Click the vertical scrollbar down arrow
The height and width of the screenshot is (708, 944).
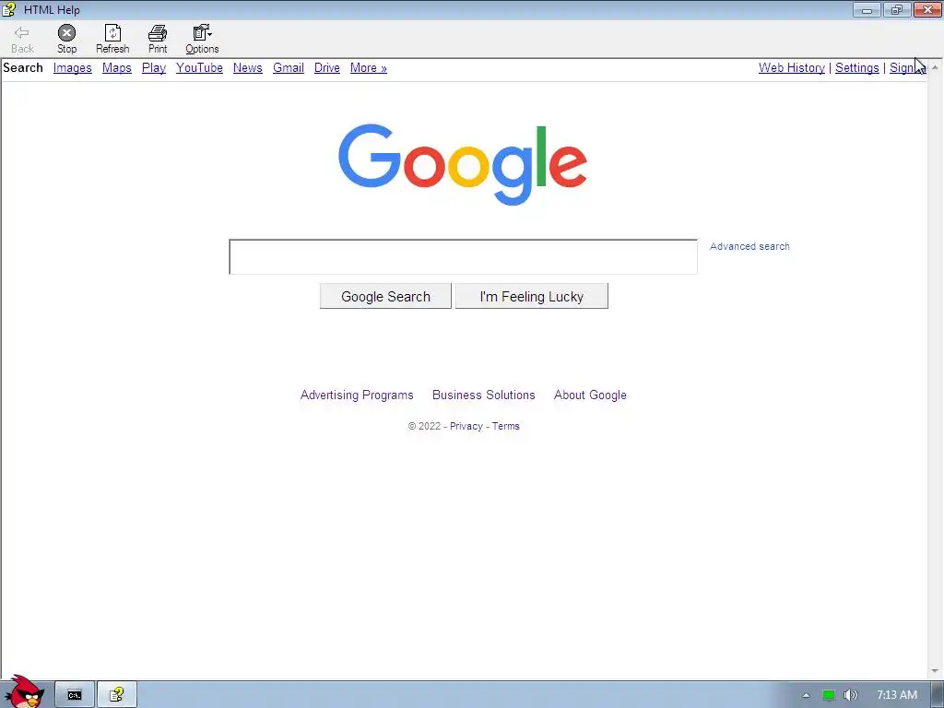(x=935, y=671)
